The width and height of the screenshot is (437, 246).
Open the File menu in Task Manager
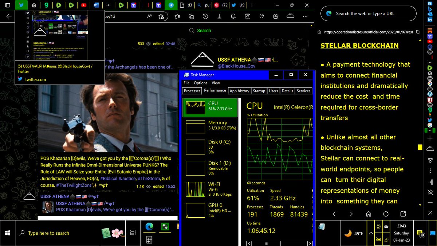[x=186, y=83]
